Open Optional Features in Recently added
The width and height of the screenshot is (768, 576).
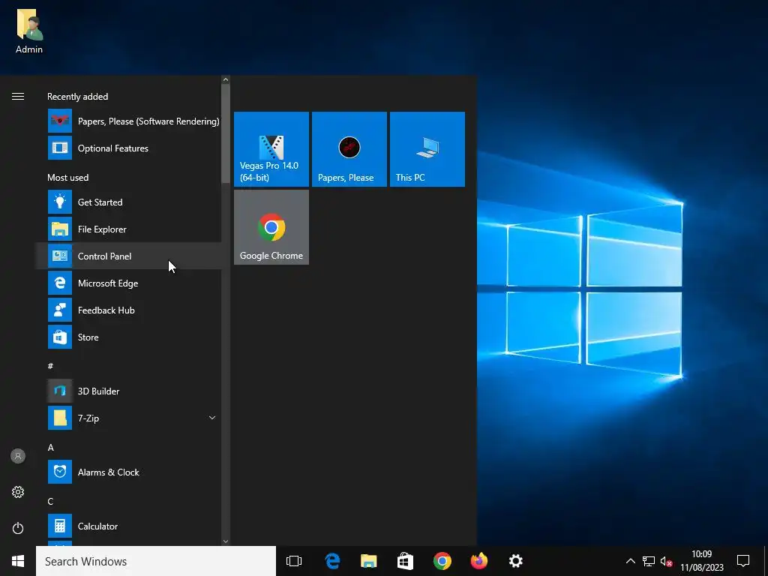128,148
